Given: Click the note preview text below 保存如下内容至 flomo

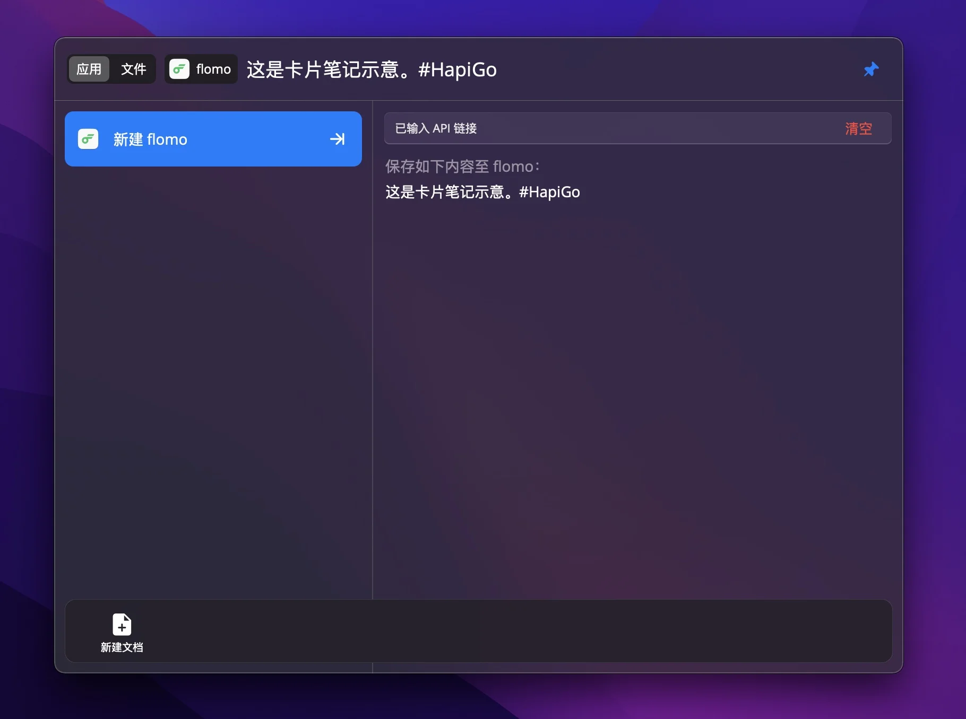Looking at the screenshot, I should [482, 192].
